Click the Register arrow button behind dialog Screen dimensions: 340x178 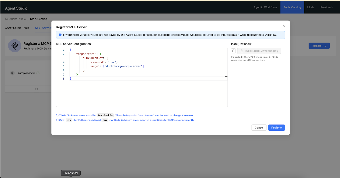(x=319, y=46)
